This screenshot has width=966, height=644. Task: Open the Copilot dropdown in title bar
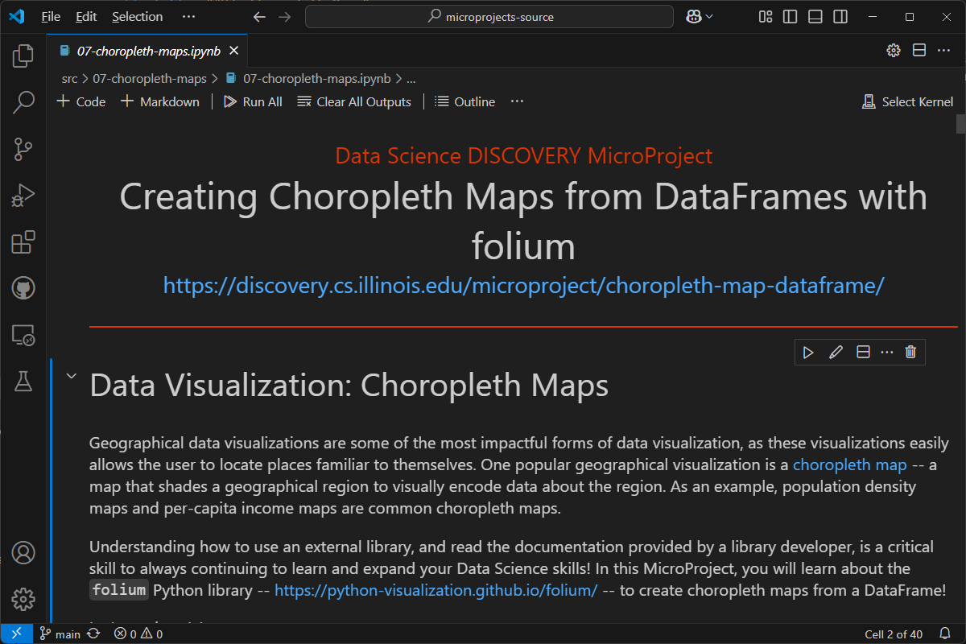(700, 17)
